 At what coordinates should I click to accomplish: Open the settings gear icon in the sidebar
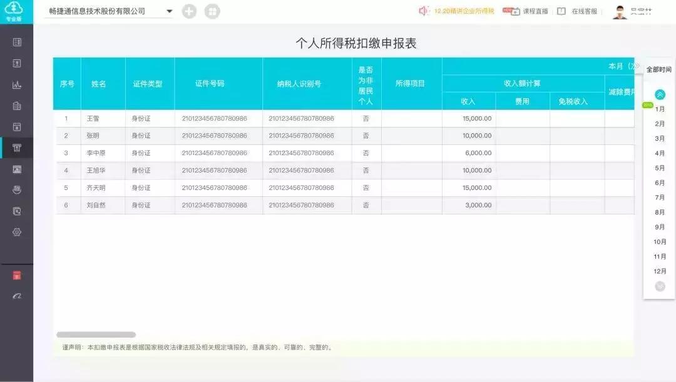click(17, 232)
